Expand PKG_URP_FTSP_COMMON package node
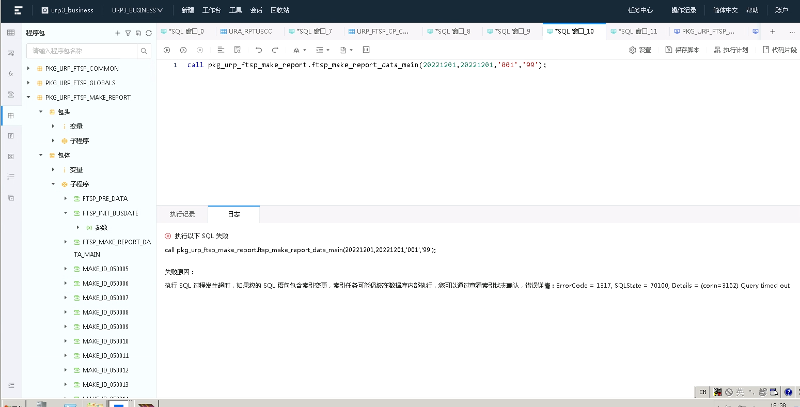The image size is (800, 407). click(28, 68)
